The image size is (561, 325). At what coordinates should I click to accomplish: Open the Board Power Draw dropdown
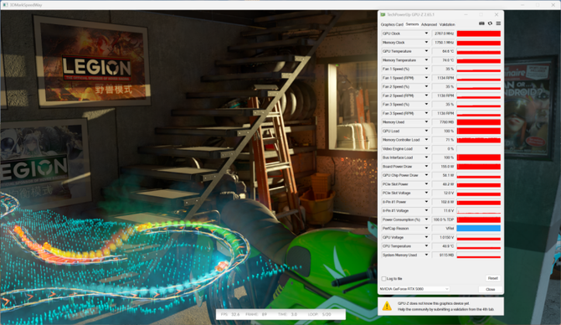(426, 167)
